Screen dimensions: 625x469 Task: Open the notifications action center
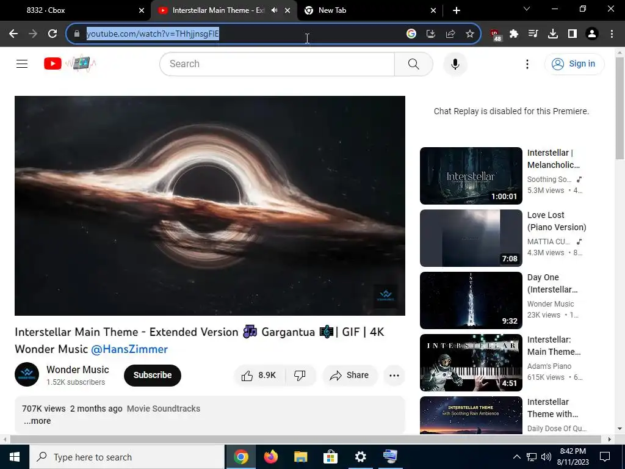605,457
